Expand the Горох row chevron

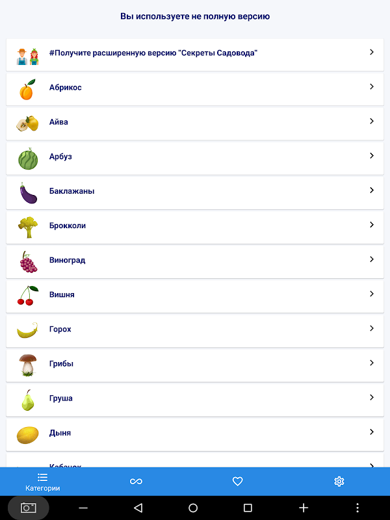click(372, 328)
